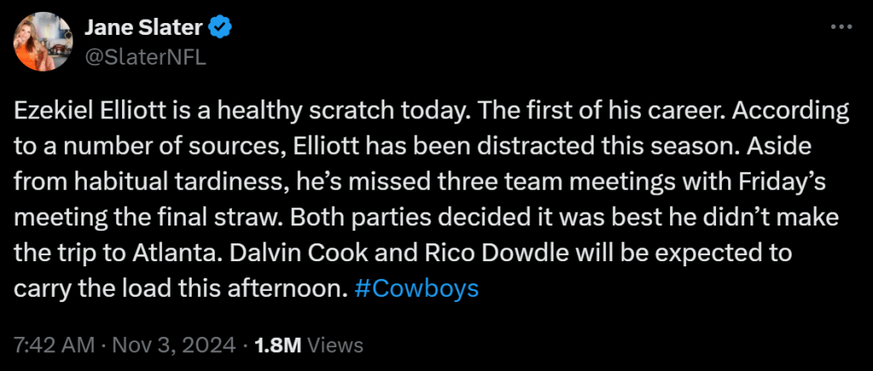Click the Views label beside the count
Viewport: 873px width, 371px height.
point(334,345)
